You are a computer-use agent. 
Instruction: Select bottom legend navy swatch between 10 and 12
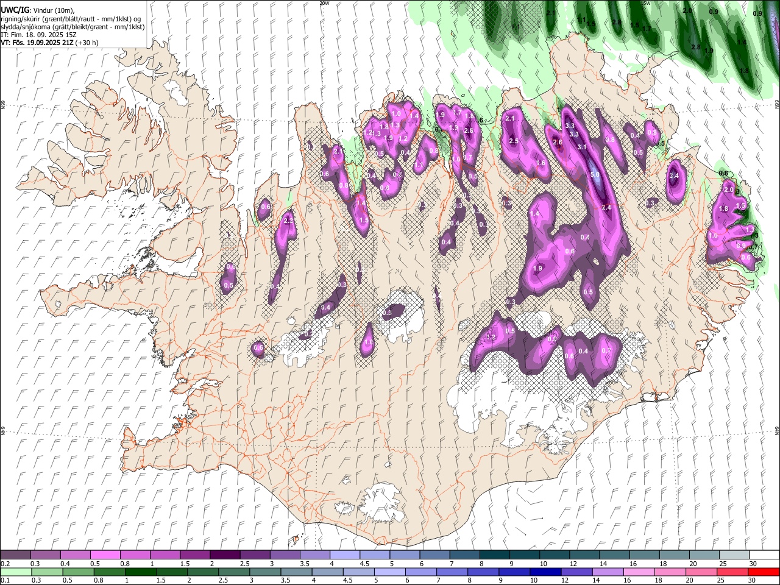tap(545, 572)
